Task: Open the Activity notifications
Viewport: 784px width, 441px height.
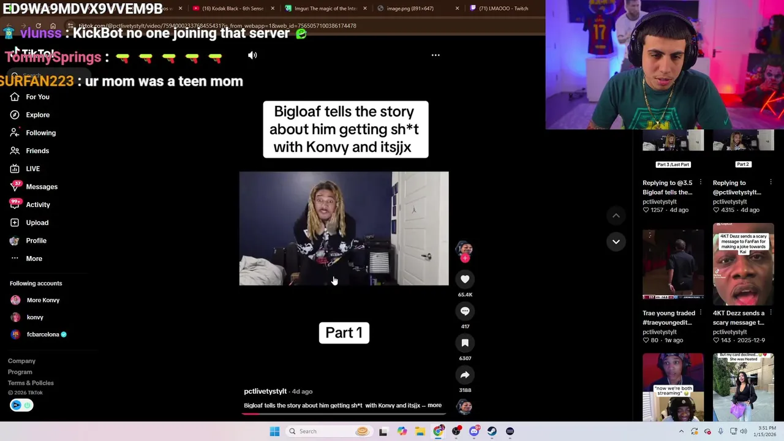Action: [30, 205]
